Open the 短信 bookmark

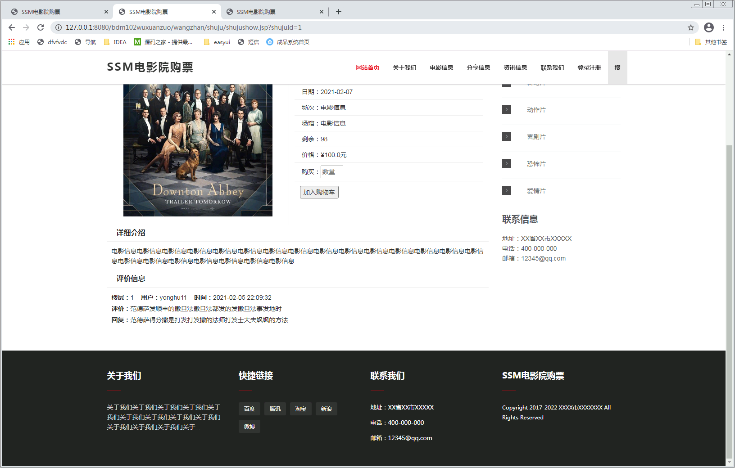coord(249,42)
